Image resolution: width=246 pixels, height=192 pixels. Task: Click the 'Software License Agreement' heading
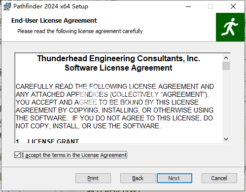(x=118, y=68)
